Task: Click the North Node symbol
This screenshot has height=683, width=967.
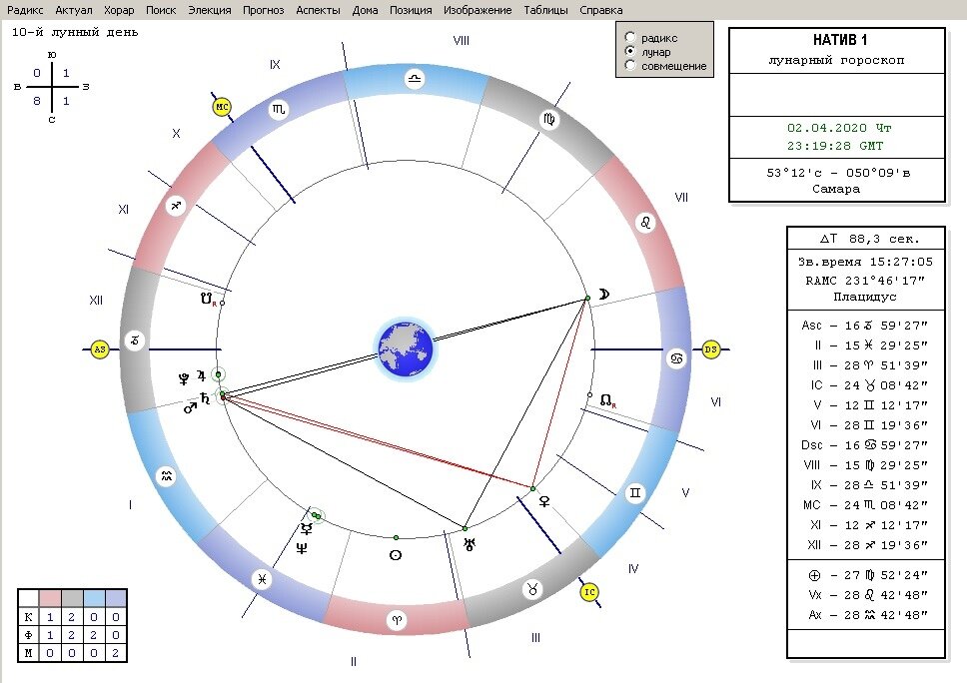Action: [607, 401]
